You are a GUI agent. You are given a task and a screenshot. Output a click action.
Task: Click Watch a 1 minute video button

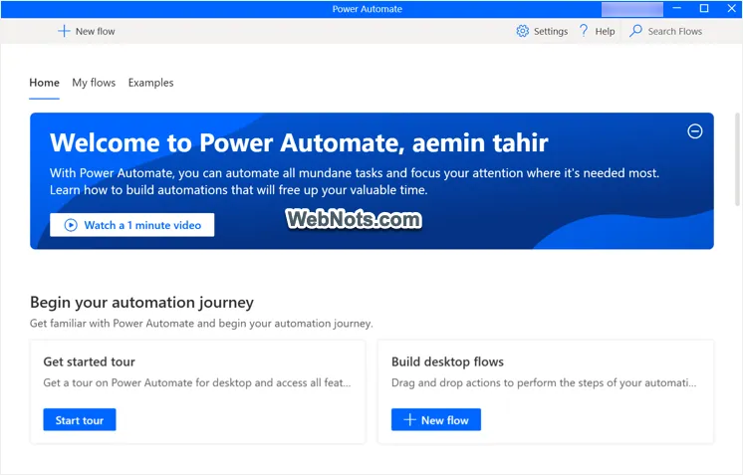131,225
